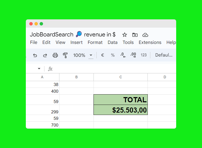Star the JobBoardSearch document

(x=125, y=35)
